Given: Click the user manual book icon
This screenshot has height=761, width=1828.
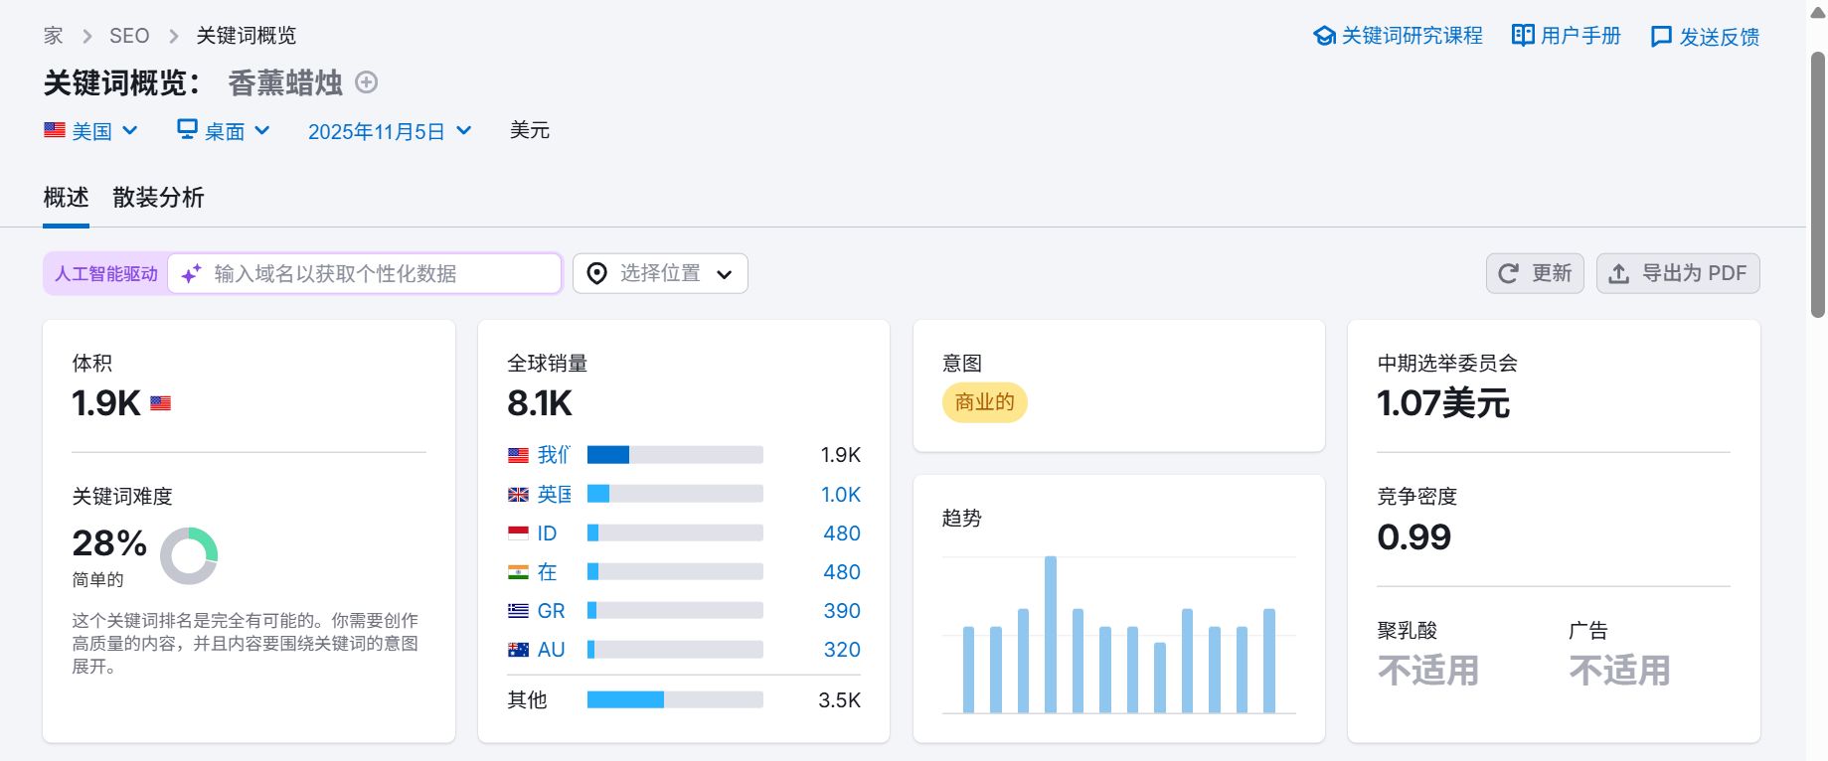Looking at the screenshot, I should [1523, 36].
